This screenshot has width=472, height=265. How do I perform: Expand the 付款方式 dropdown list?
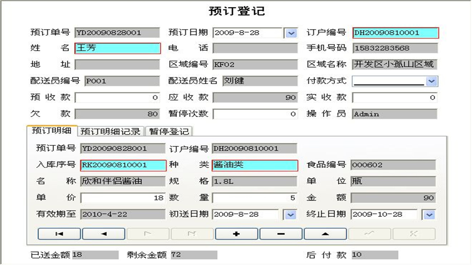pos(431,81)
